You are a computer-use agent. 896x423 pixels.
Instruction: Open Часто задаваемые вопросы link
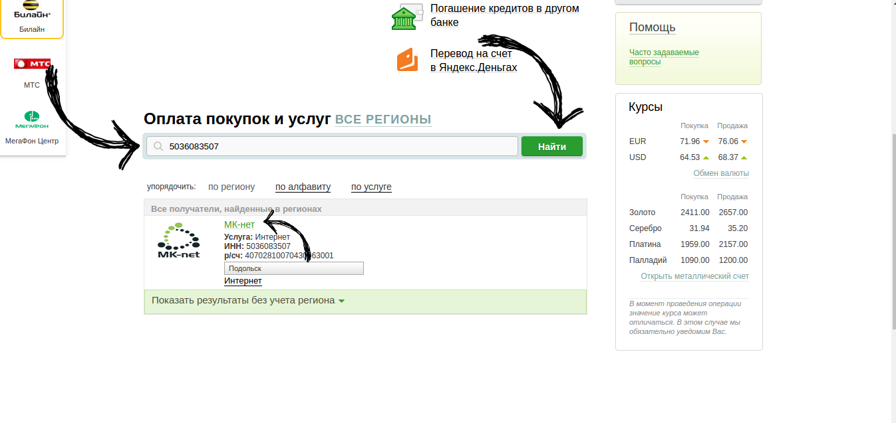point(664,57)
